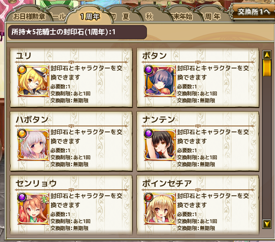Screen dimensions: 275x242
Task: Switch to 秋 (autumn) tab
Action: (149, 17)
